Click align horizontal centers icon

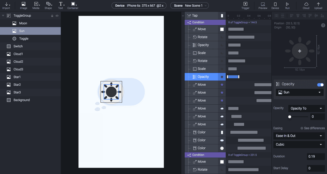pyautogui.click(x=297, y=15)
